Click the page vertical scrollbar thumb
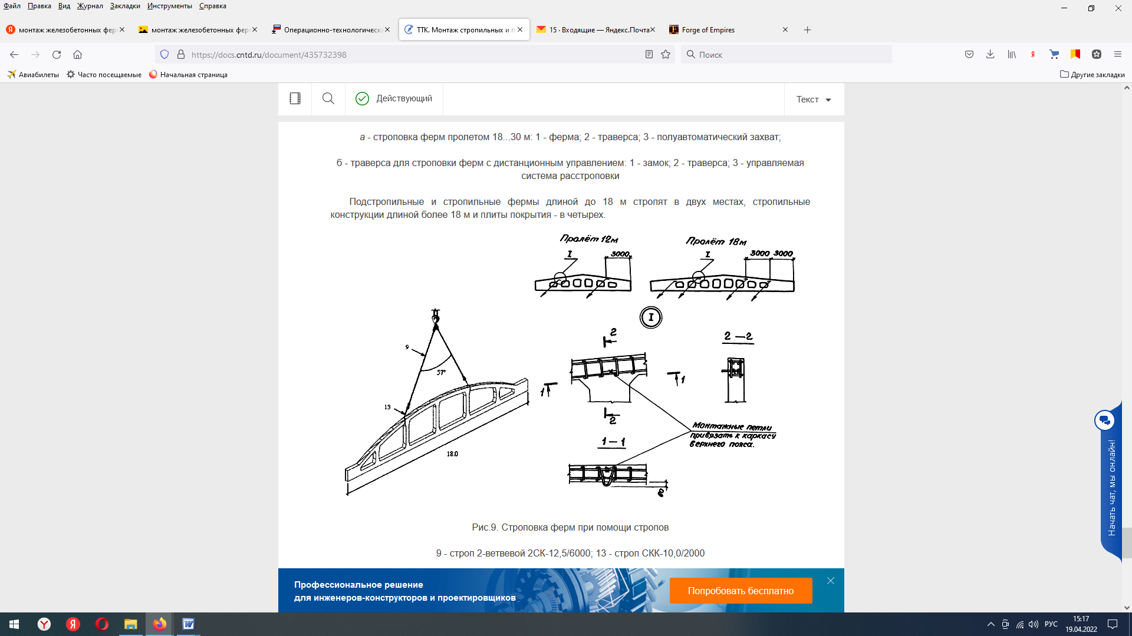The width and height of the screenshot is (1132, 636). (1127, 542)
